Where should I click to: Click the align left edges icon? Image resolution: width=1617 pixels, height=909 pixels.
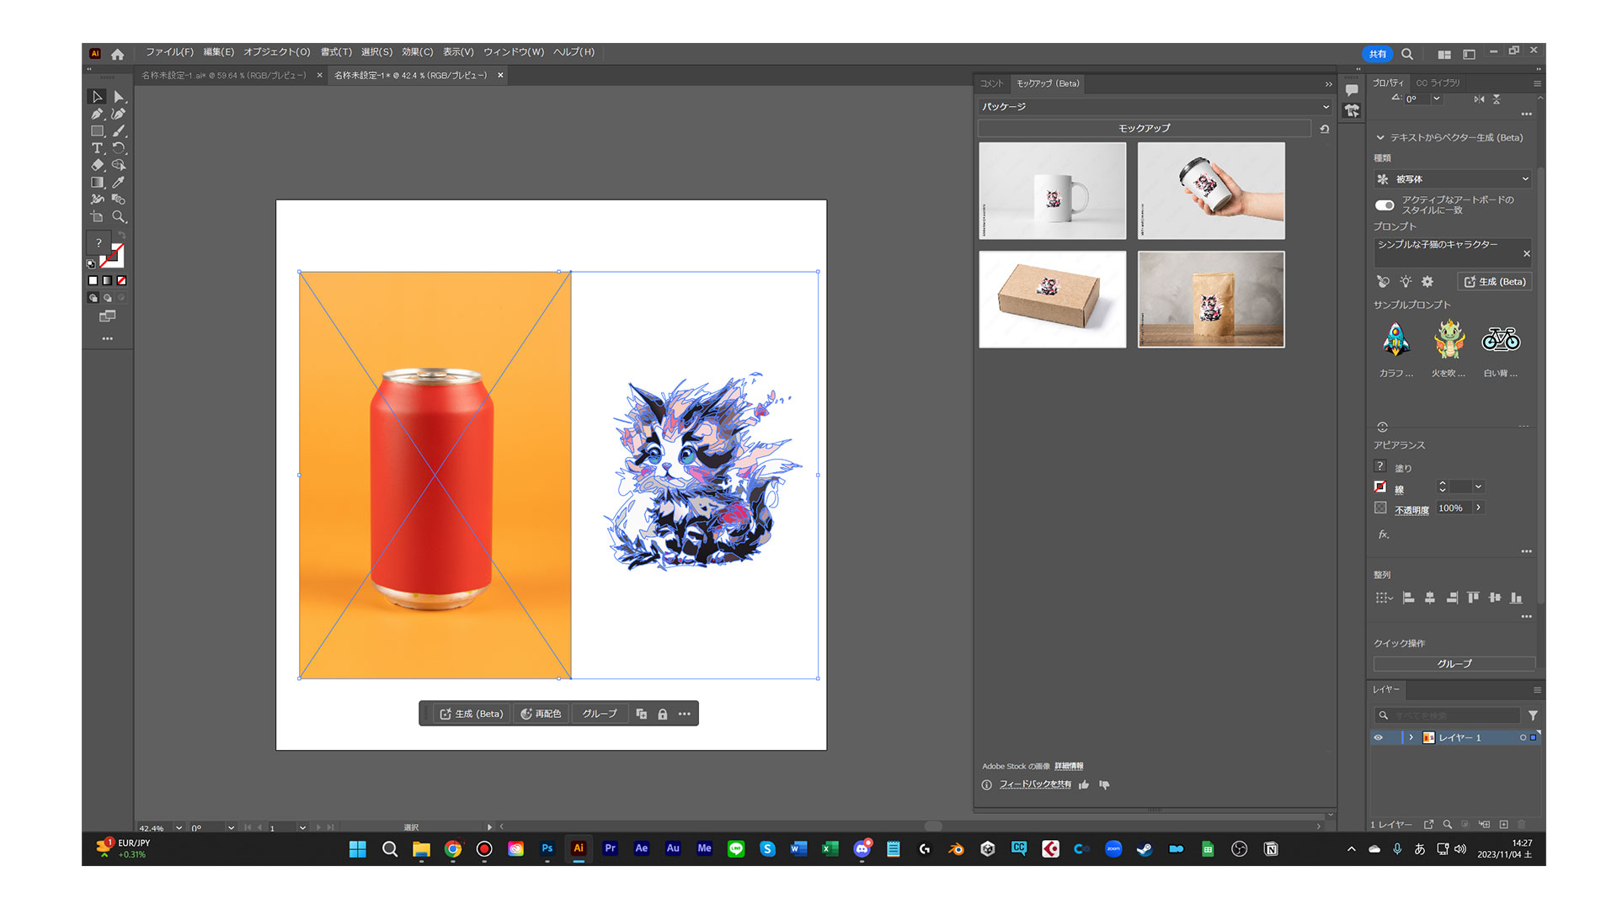click(x=1408, y=598)
